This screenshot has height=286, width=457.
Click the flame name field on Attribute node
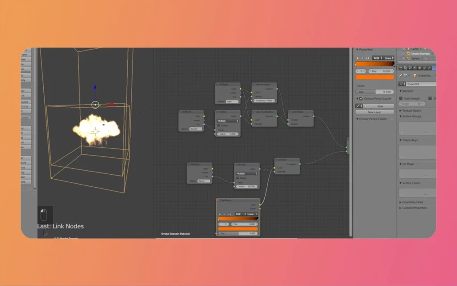pos(204,181)
